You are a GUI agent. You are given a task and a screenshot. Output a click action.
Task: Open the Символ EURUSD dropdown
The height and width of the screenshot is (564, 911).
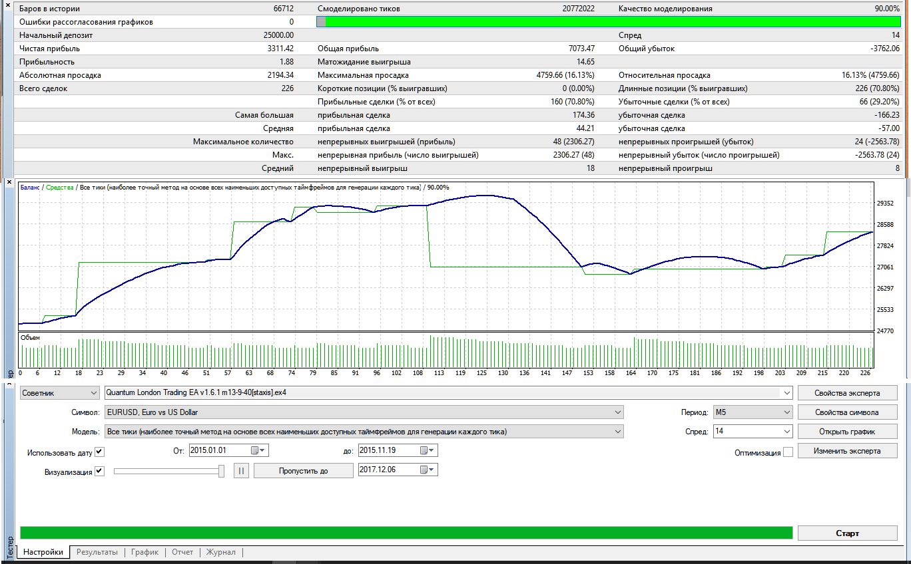(x=364, y=412)
